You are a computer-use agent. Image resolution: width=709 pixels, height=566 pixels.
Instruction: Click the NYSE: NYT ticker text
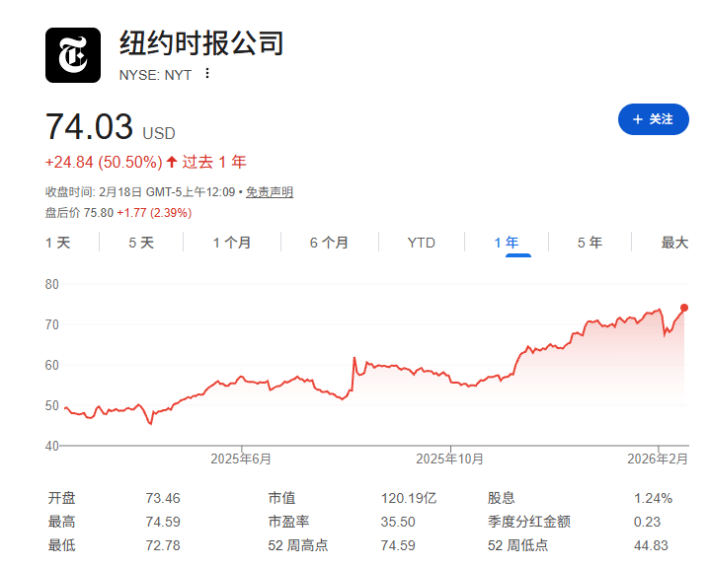click(x=156, y=75)
